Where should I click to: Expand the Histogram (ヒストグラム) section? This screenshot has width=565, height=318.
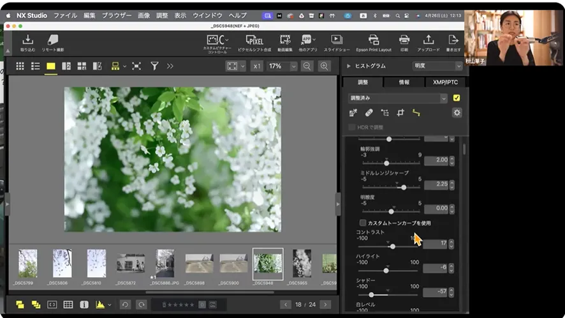click(348, 66)
